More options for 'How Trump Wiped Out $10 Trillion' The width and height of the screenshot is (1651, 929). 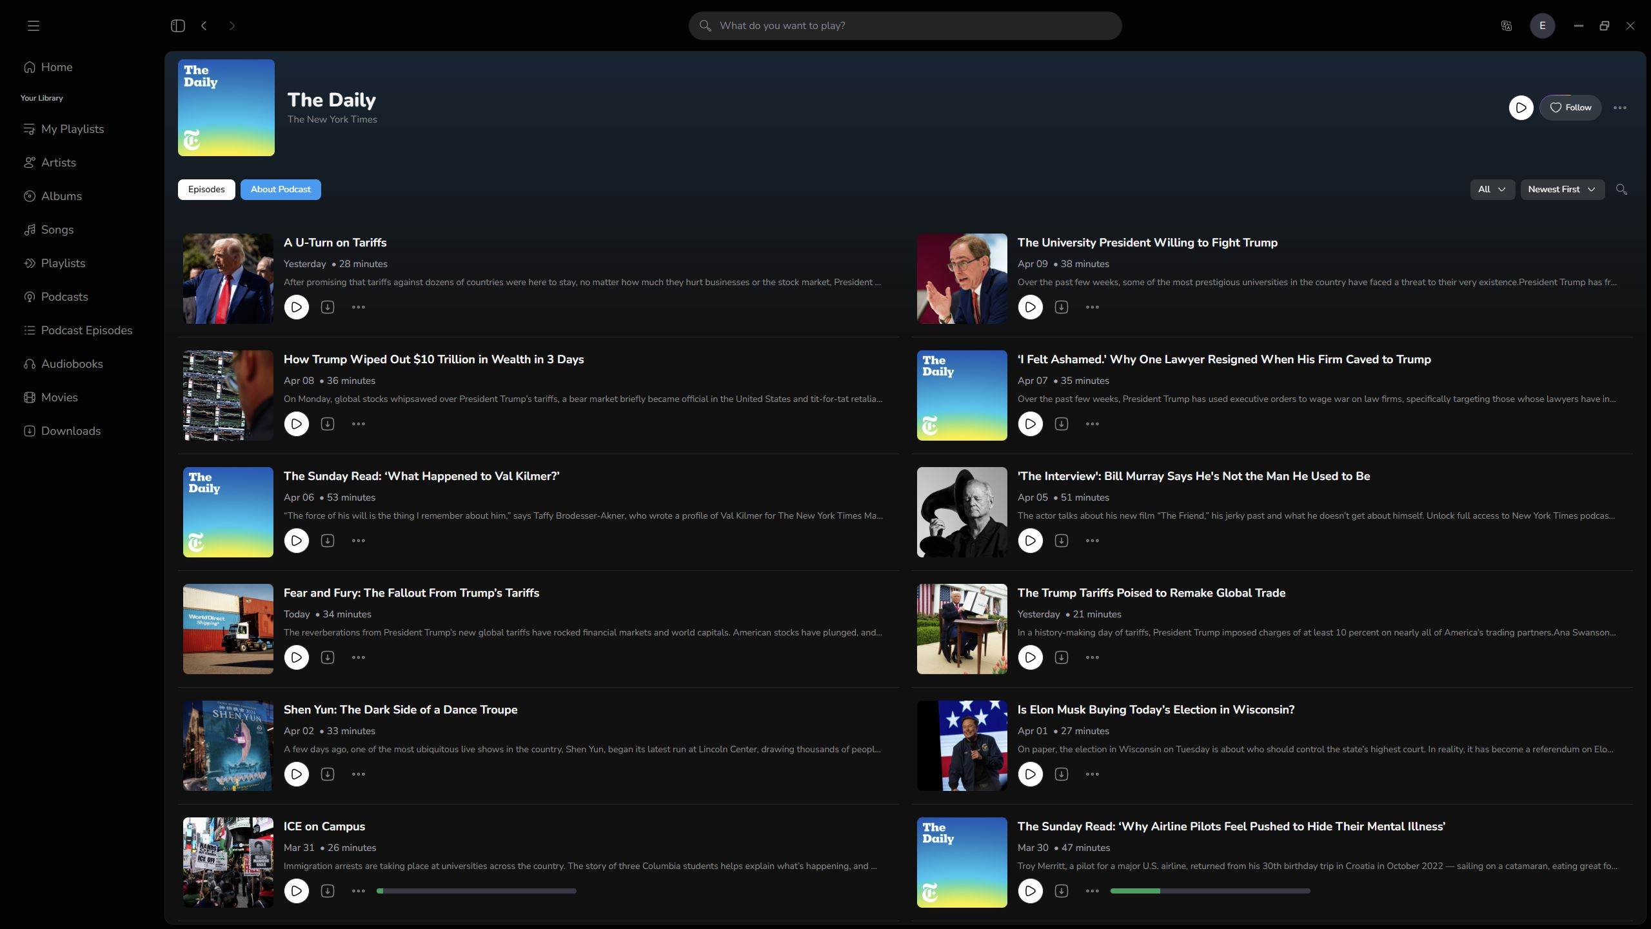coord(359,424)
